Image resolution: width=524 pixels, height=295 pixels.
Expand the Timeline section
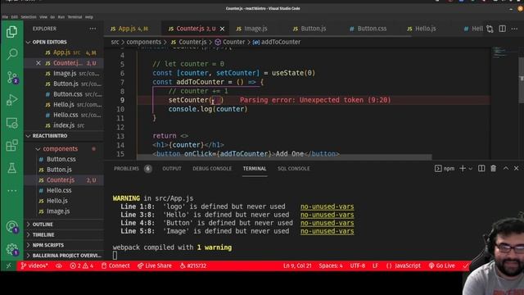[x=43, y=235]
